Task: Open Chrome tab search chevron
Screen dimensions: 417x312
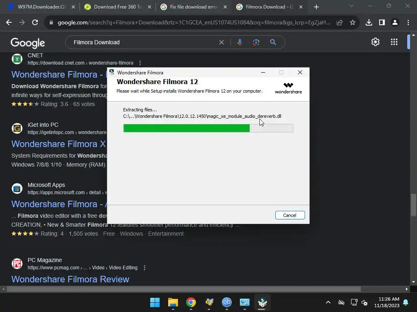Action: (x=351, y=6)
